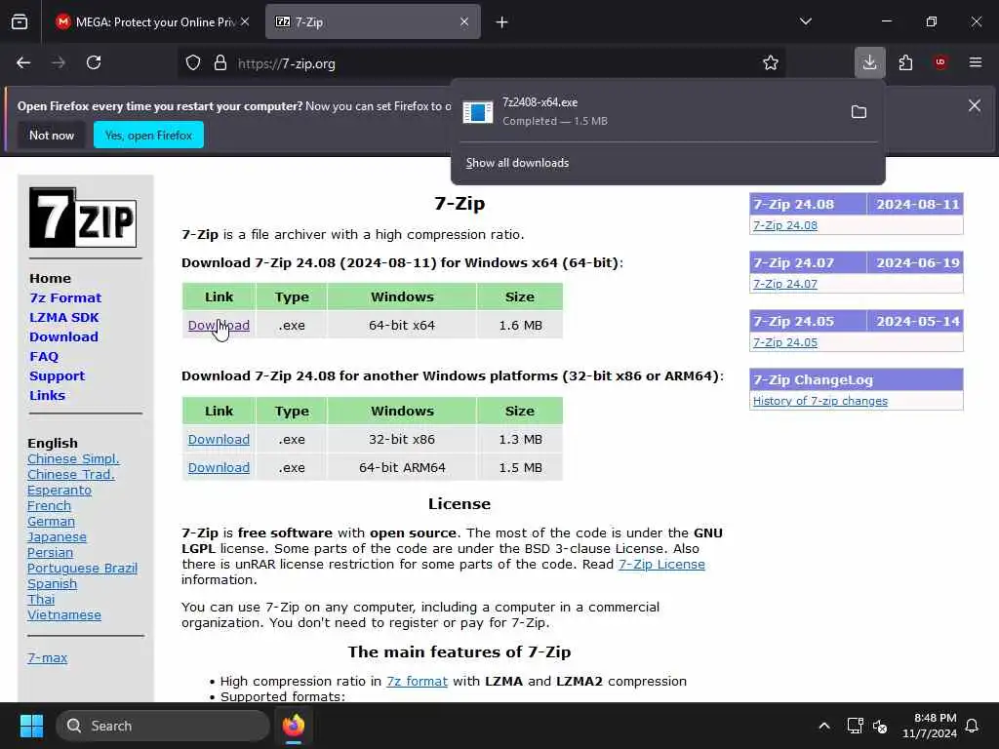The width and height of the screenshot is (999, 749).
Task: Show site security via the padlock icon
Action: click(220, 63)
